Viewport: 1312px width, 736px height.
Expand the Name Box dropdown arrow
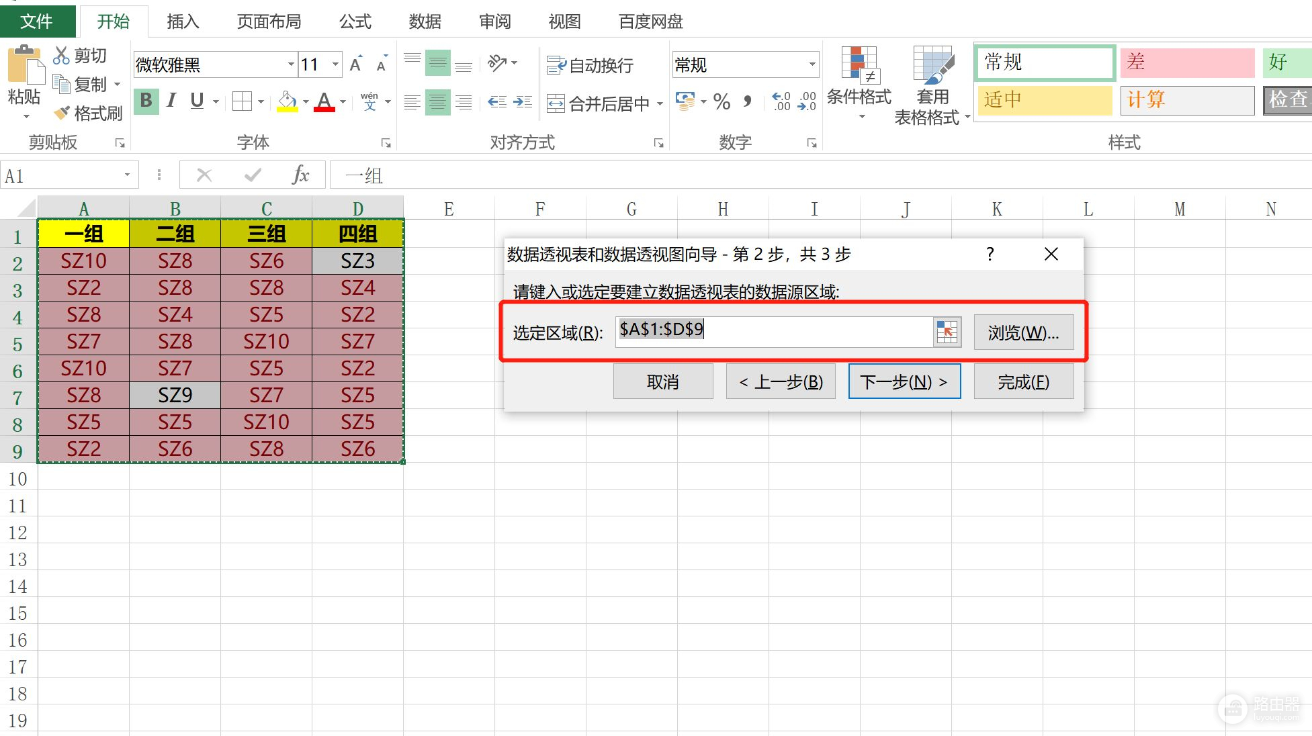(x=127, y=175)
